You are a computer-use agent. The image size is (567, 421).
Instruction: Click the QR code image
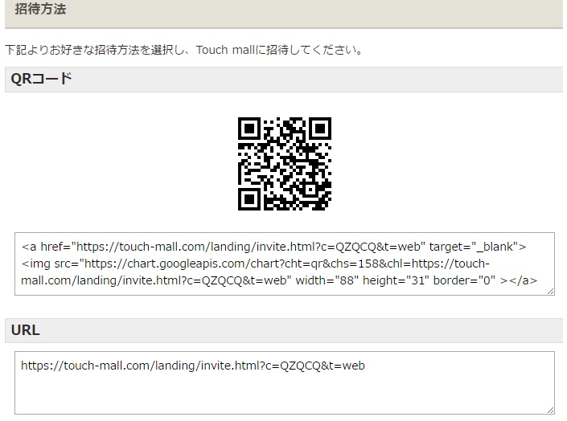coord(284,164)
